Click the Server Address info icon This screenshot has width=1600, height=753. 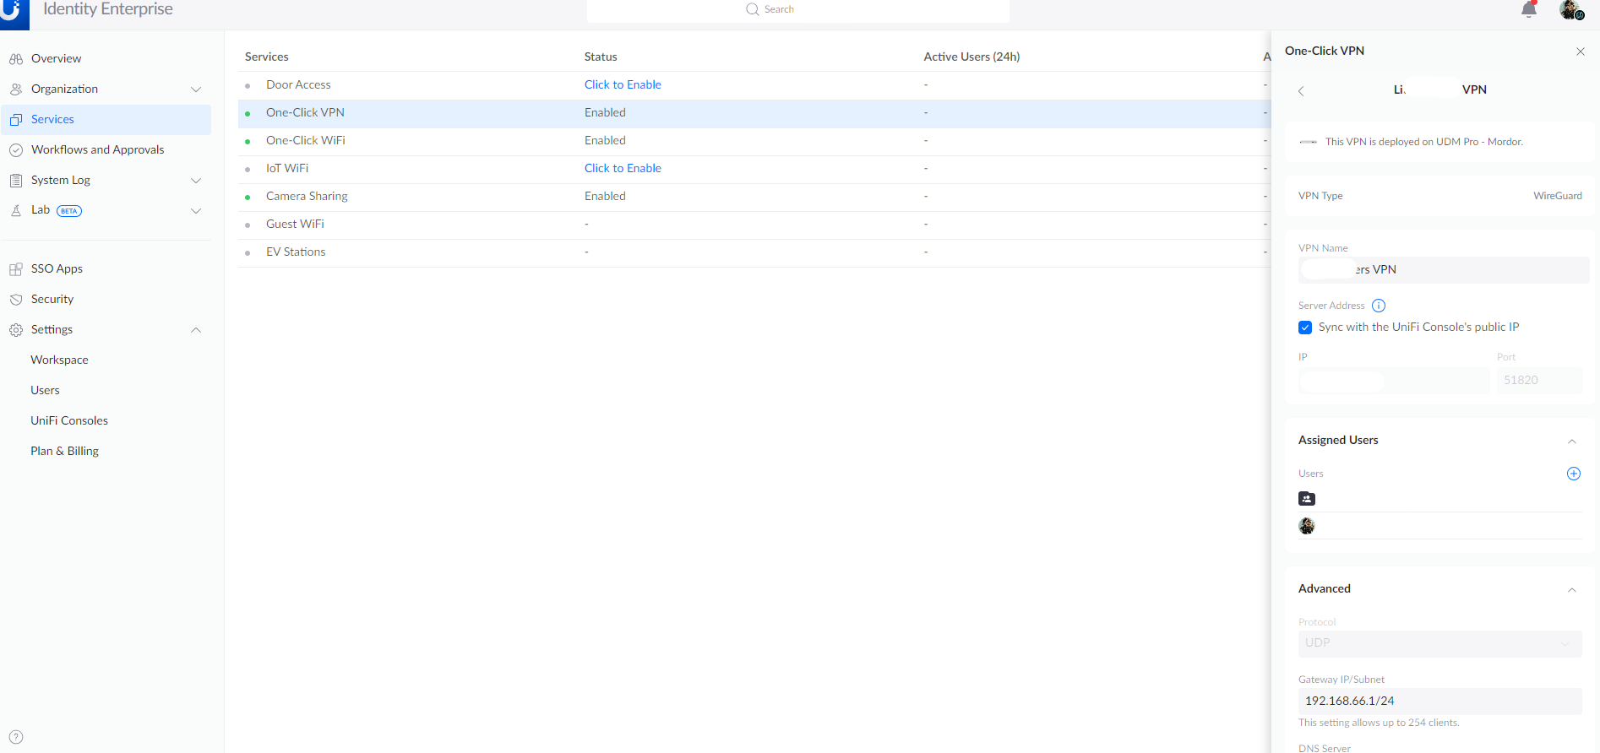click(1379, 306)
